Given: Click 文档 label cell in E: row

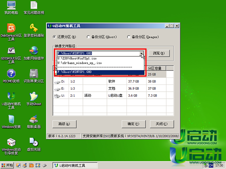Looking at the screenshot, I should tap(117, 88).
